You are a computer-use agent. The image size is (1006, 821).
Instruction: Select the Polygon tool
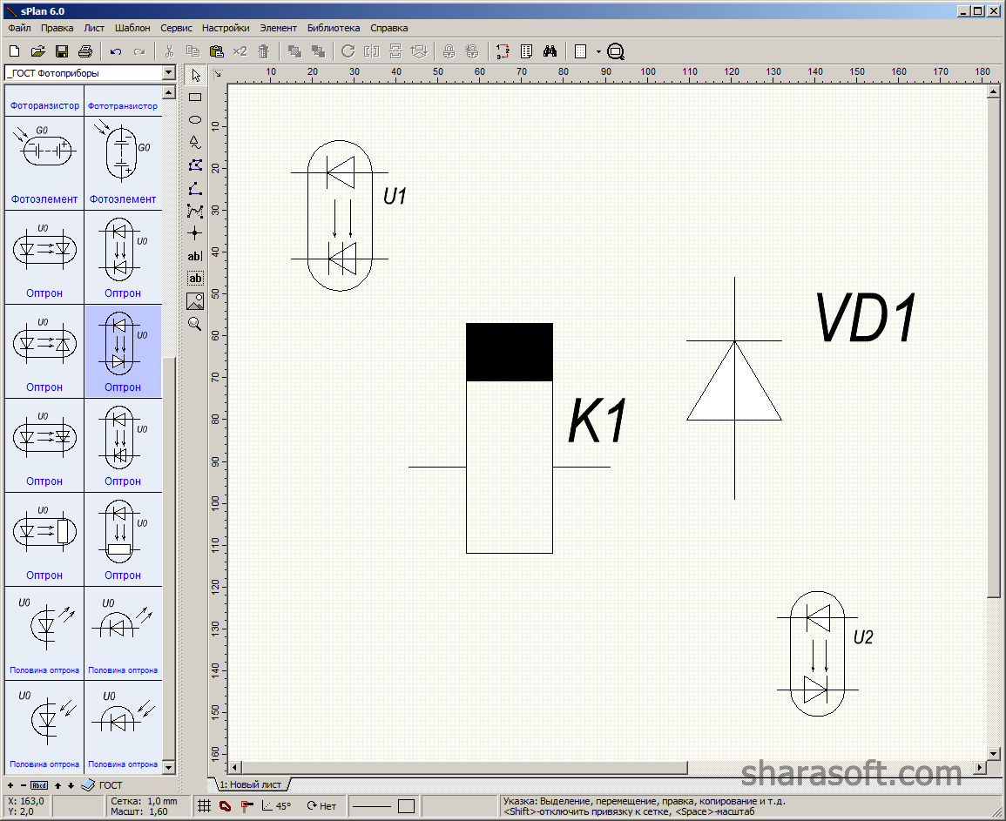[x=195, y=165]
